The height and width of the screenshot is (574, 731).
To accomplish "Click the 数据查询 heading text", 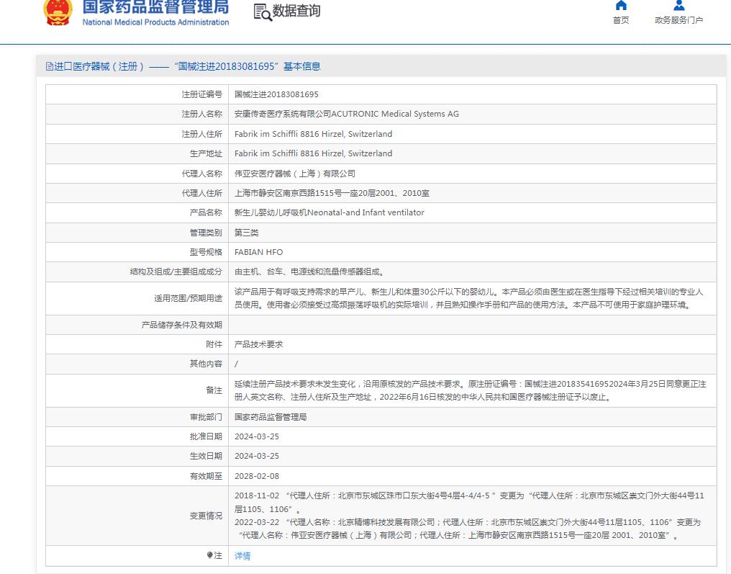I will coord(296,12).
